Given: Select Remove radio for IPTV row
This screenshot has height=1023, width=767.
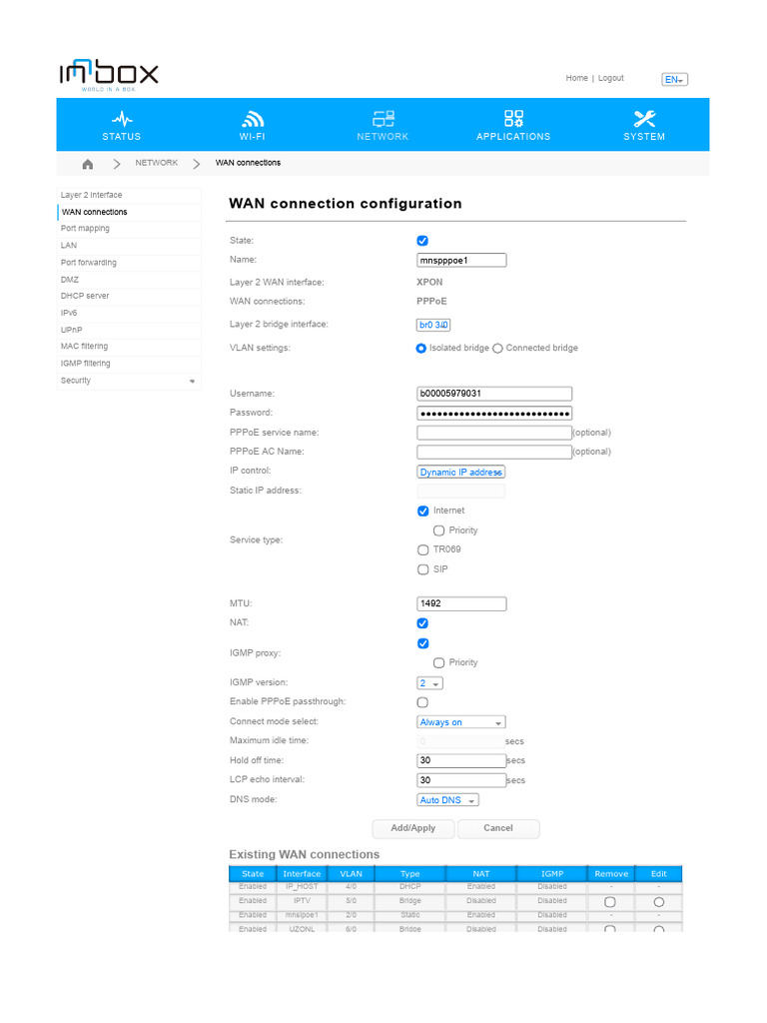Looking at the screenshot, I should pyautogui.click(x=610, y=902).
